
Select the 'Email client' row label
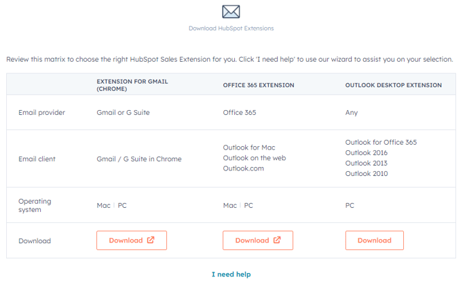(x=37, y=159)
